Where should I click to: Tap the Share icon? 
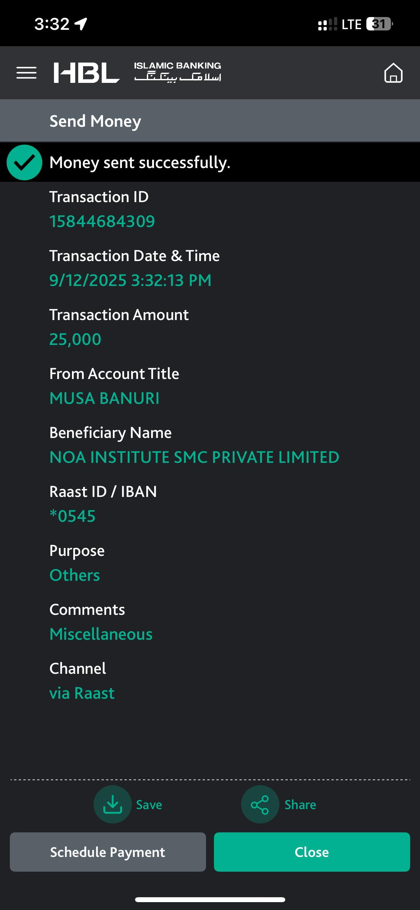(x=260, y=805)
